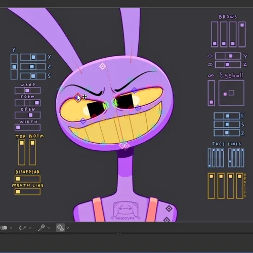This screenshot has width=253, height=253.
Task: Open the dropdown arrow beside the peg controller icon
Action: 49,228
